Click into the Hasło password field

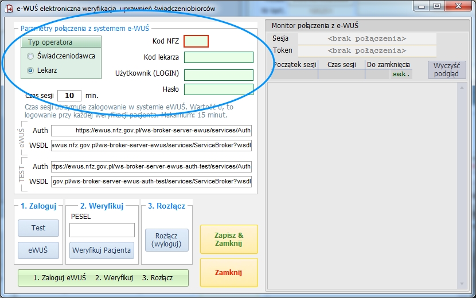pos(219,89)
